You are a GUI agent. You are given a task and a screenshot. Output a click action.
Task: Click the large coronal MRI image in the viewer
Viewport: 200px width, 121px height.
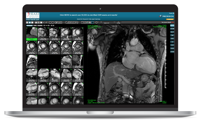click(x=127, y=64)
